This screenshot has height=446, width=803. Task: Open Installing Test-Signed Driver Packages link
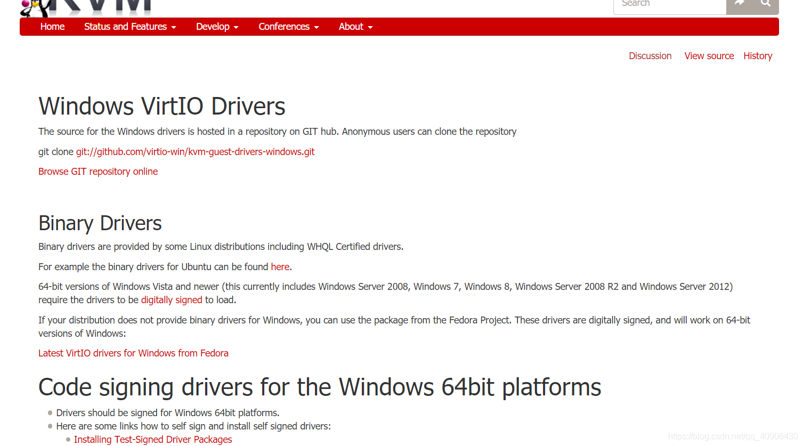coord(153,440)
